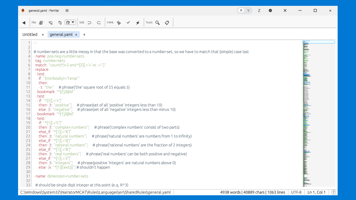This screenshot has width=356, height=200.
Task: Select the general.yaml tab
Action: coord(61,34)
